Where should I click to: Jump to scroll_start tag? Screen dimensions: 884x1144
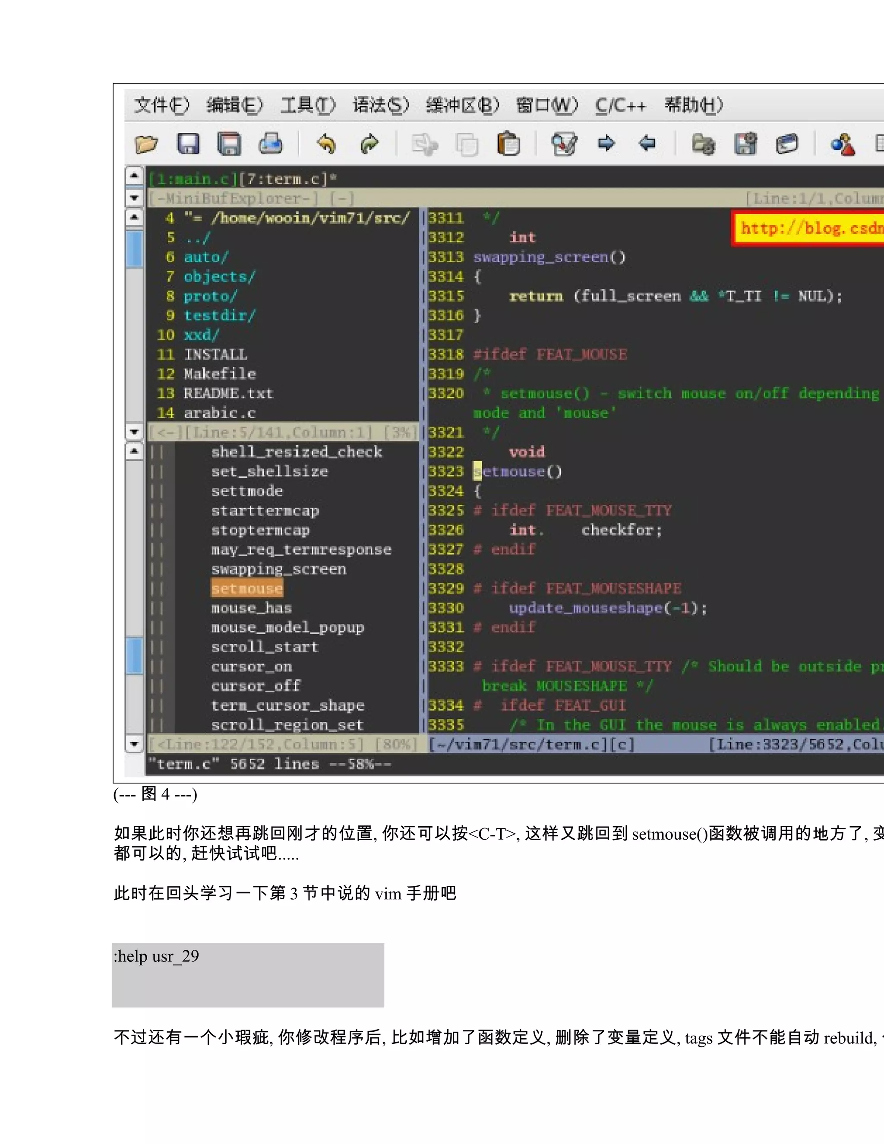(265, 647)
